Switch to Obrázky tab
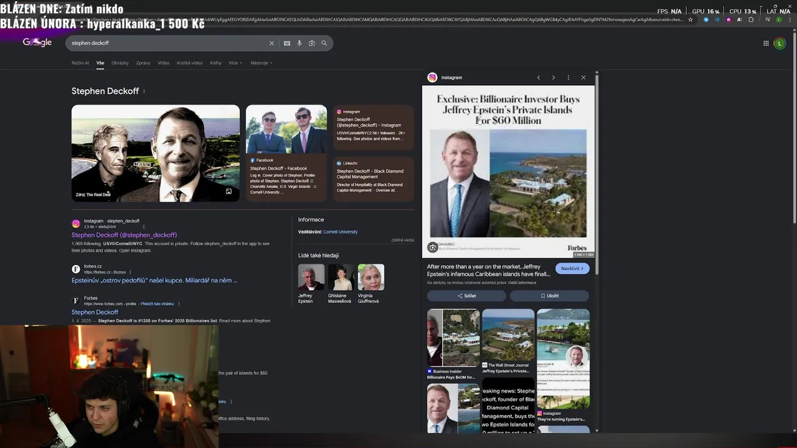 (x=120, y=63)
